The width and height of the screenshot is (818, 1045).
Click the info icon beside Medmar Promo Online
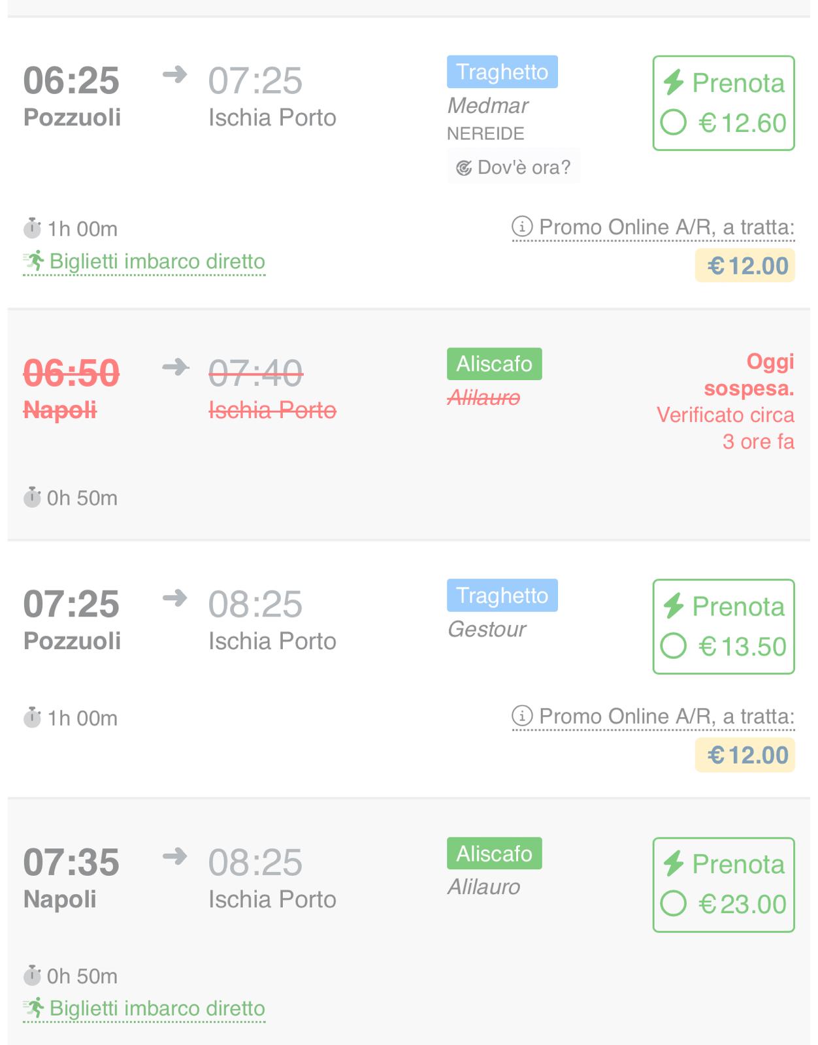[x=522, y=227]
